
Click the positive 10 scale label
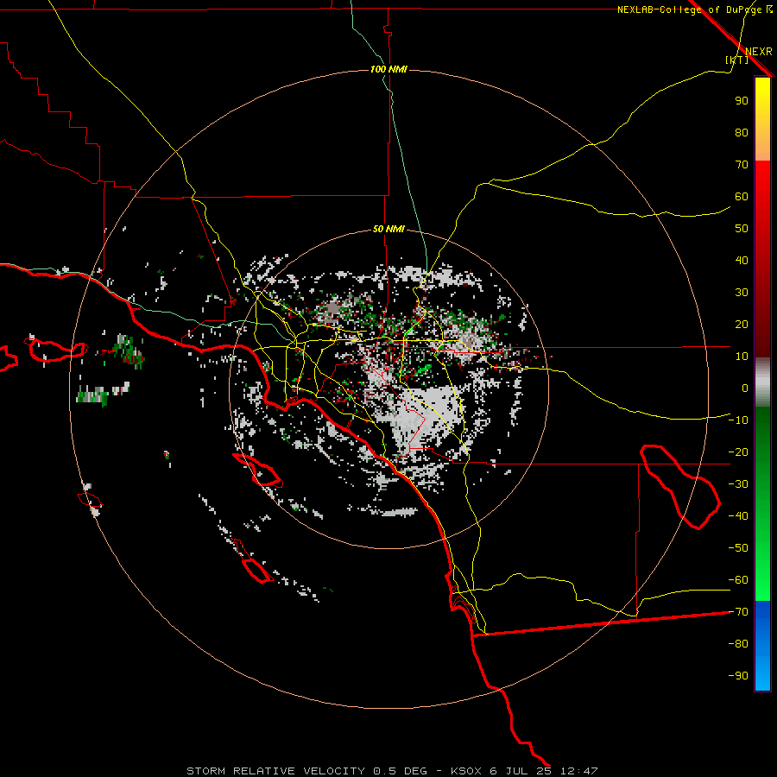point(742,357)
